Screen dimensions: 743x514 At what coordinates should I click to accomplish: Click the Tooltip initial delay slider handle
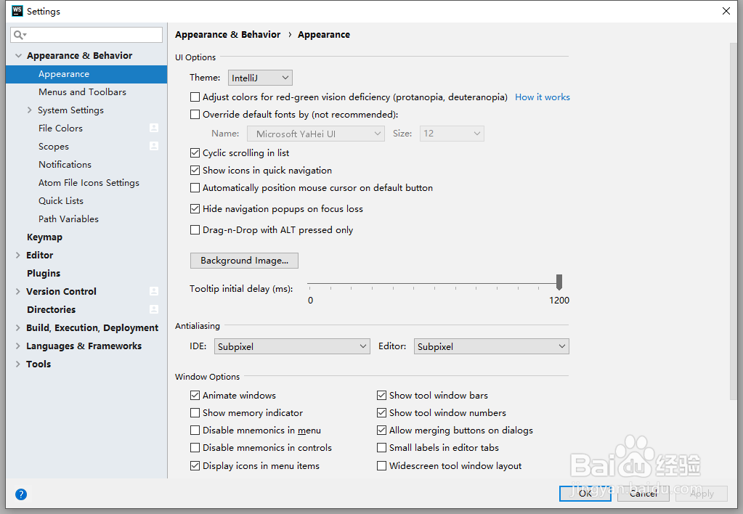click(x=559, y=282)
